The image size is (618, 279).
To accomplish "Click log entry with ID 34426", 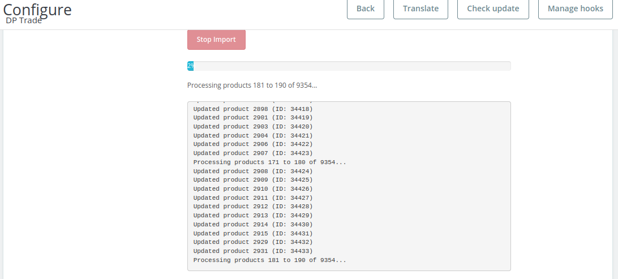I will [252, 188].
